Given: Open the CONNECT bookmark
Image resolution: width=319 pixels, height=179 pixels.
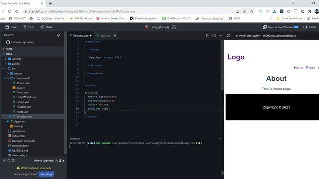Looking at the screenshot, I should [17, 18].
